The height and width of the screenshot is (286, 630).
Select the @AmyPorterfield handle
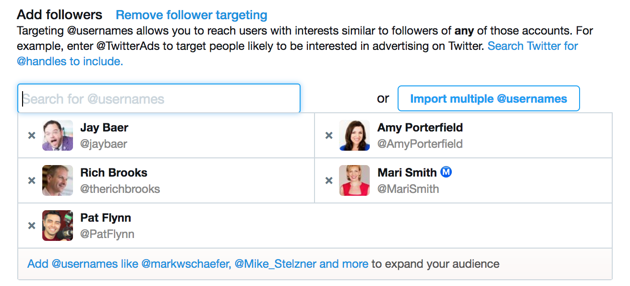point(420,144)
